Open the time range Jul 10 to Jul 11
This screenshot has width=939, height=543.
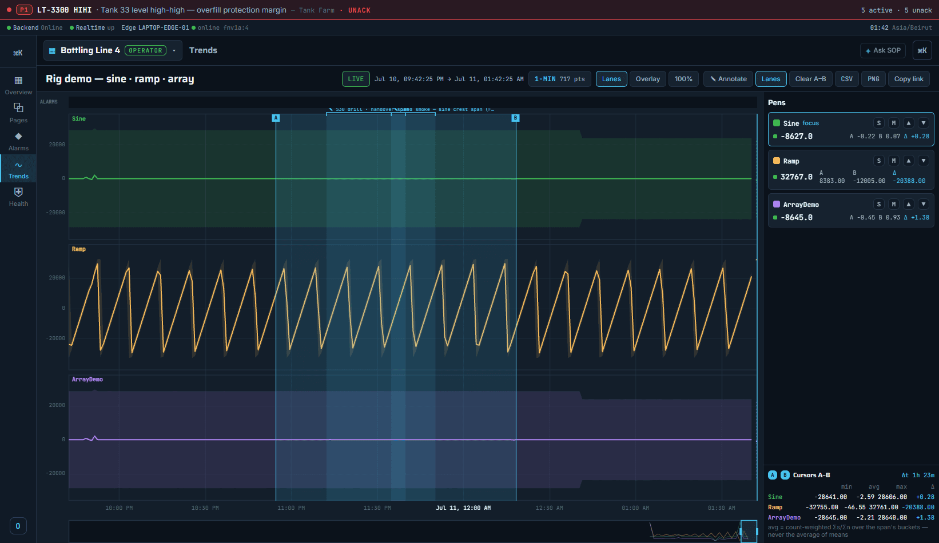click(x=449, y=79)
